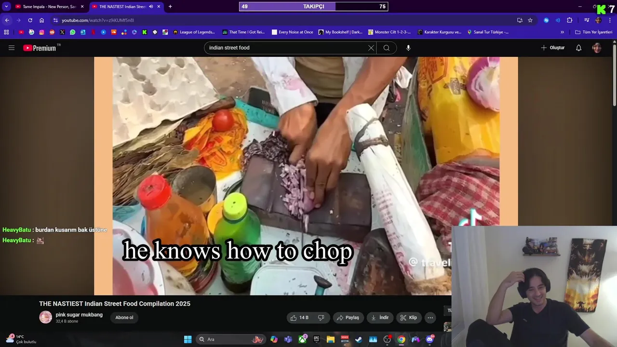This screenshot has width=617, height=347.
Task: Open Netflix bookmark icon
Action: pos(93,32)
